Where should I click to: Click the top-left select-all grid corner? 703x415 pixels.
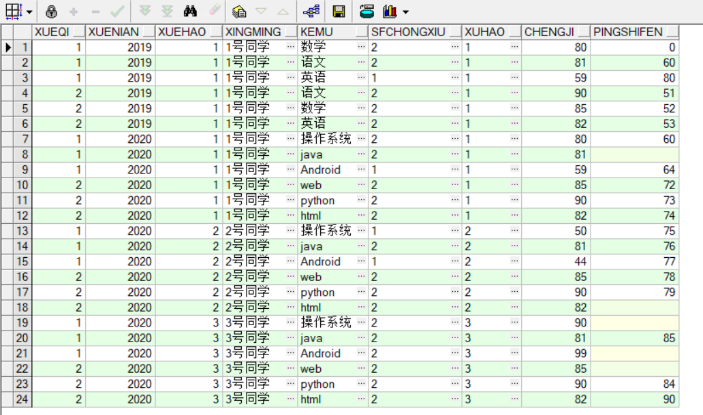click(x=7, y=32)
